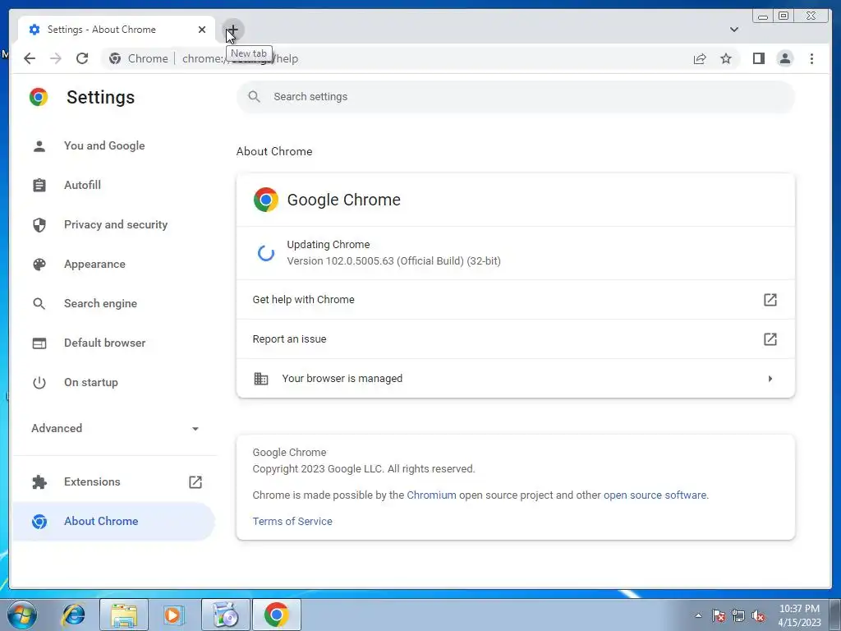Click external link icon for Report an issue
This screenshot has width=841, height=631.
pyautogui.click(x=770, y=339)
